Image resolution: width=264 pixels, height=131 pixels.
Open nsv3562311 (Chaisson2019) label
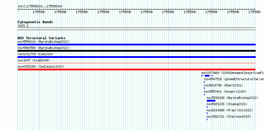[x=229, y=116]
